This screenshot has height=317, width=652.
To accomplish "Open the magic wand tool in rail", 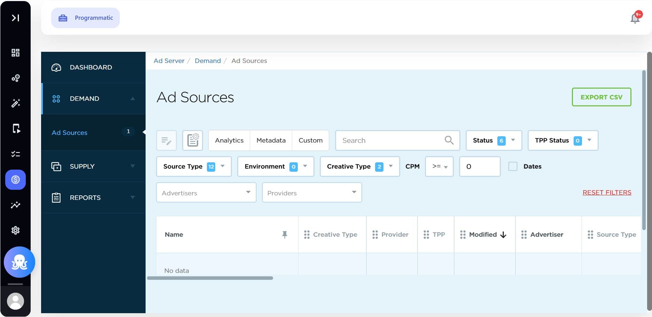I will coord(15,103).
